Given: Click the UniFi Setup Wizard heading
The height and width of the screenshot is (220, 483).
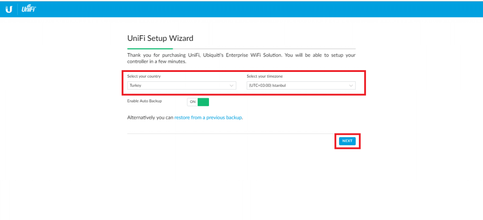Looking at the screenshot, I should pyautogui.click(x=160, y=39).
